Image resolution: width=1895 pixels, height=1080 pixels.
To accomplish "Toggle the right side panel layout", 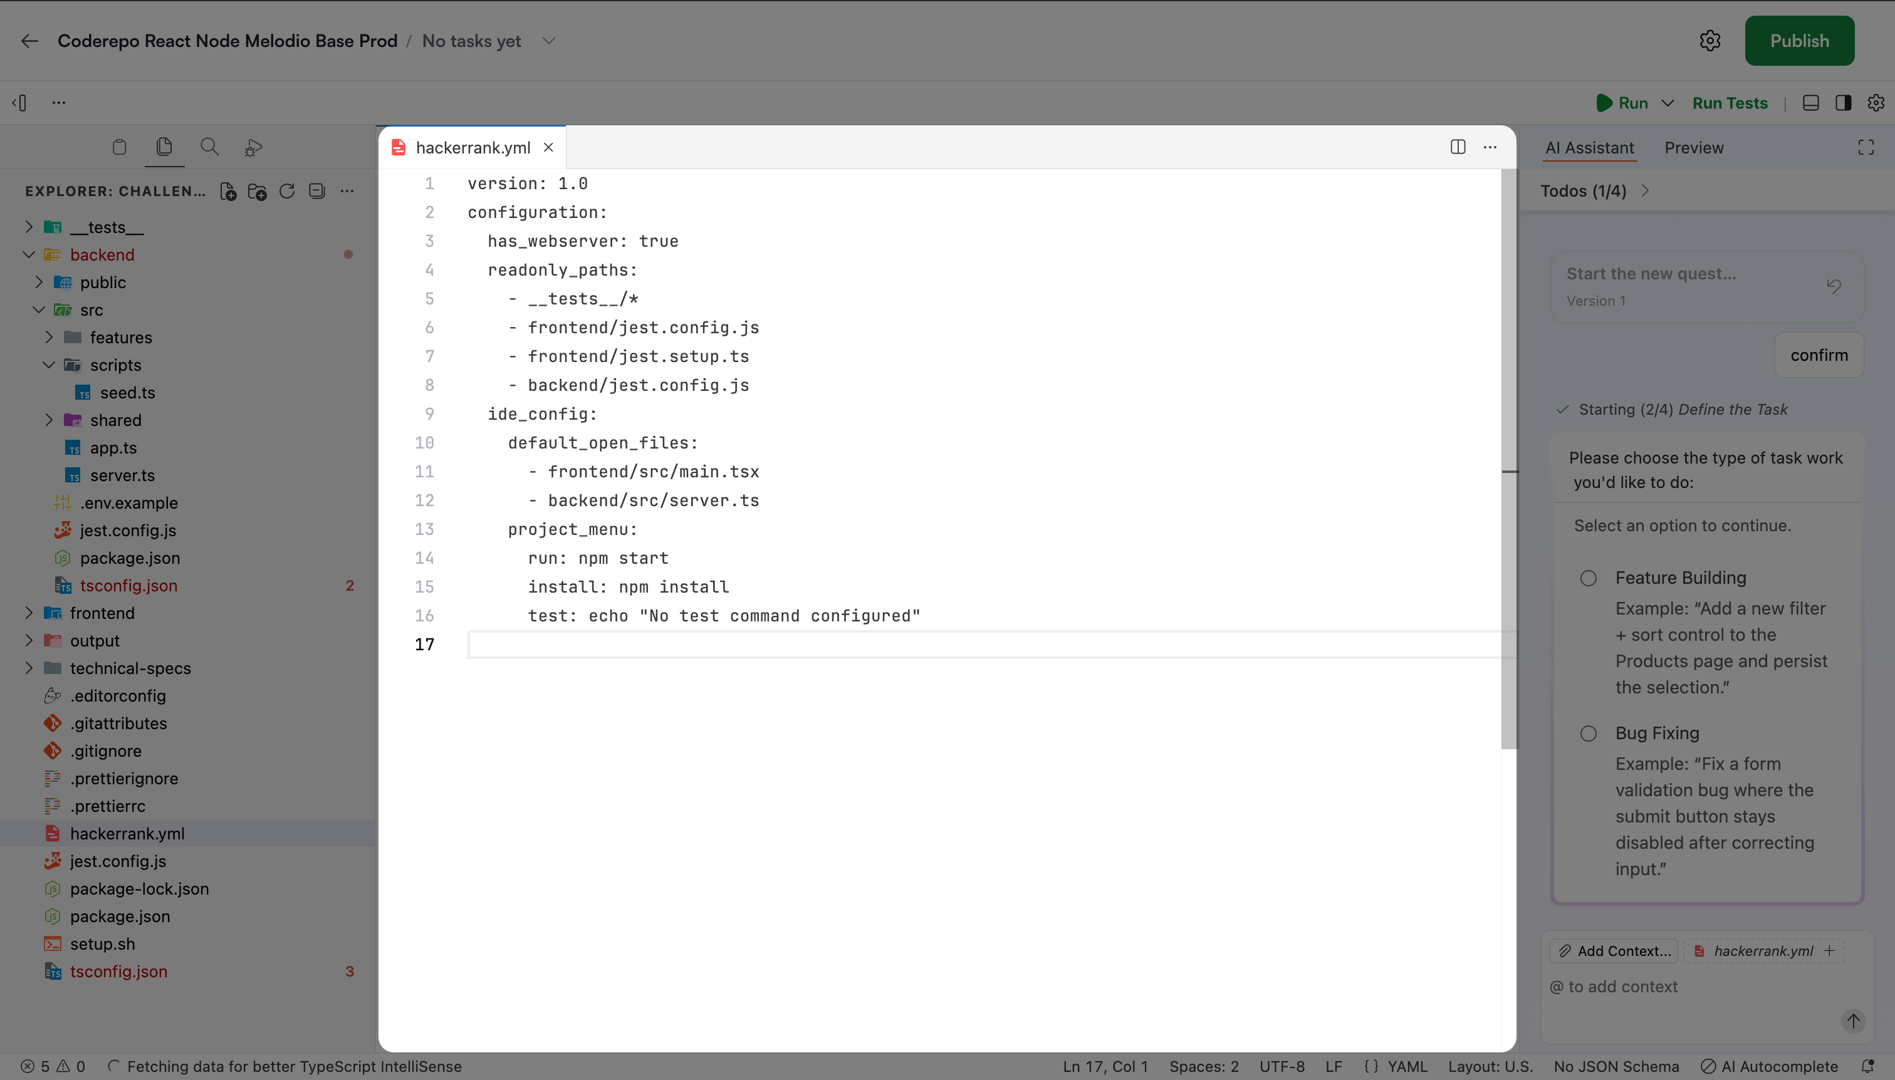I will tap(1843, 103).
